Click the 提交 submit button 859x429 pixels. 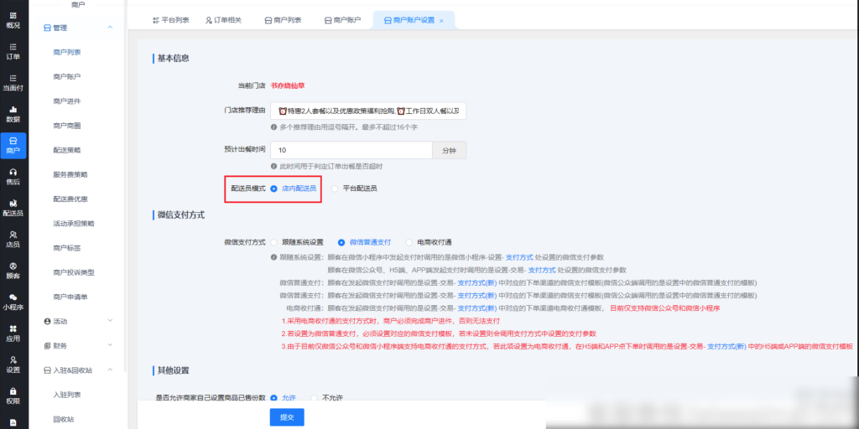[287, 417]
